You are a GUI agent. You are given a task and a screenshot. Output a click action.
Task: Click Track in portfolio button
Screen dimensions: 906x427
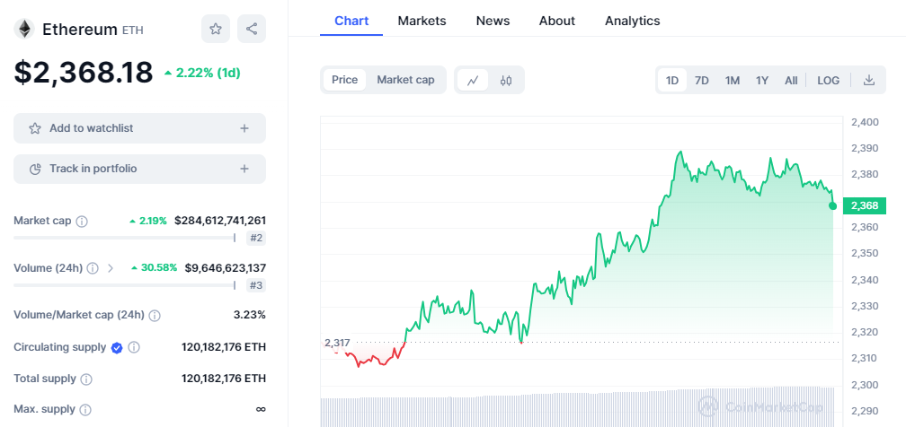(x=140, y=169)
